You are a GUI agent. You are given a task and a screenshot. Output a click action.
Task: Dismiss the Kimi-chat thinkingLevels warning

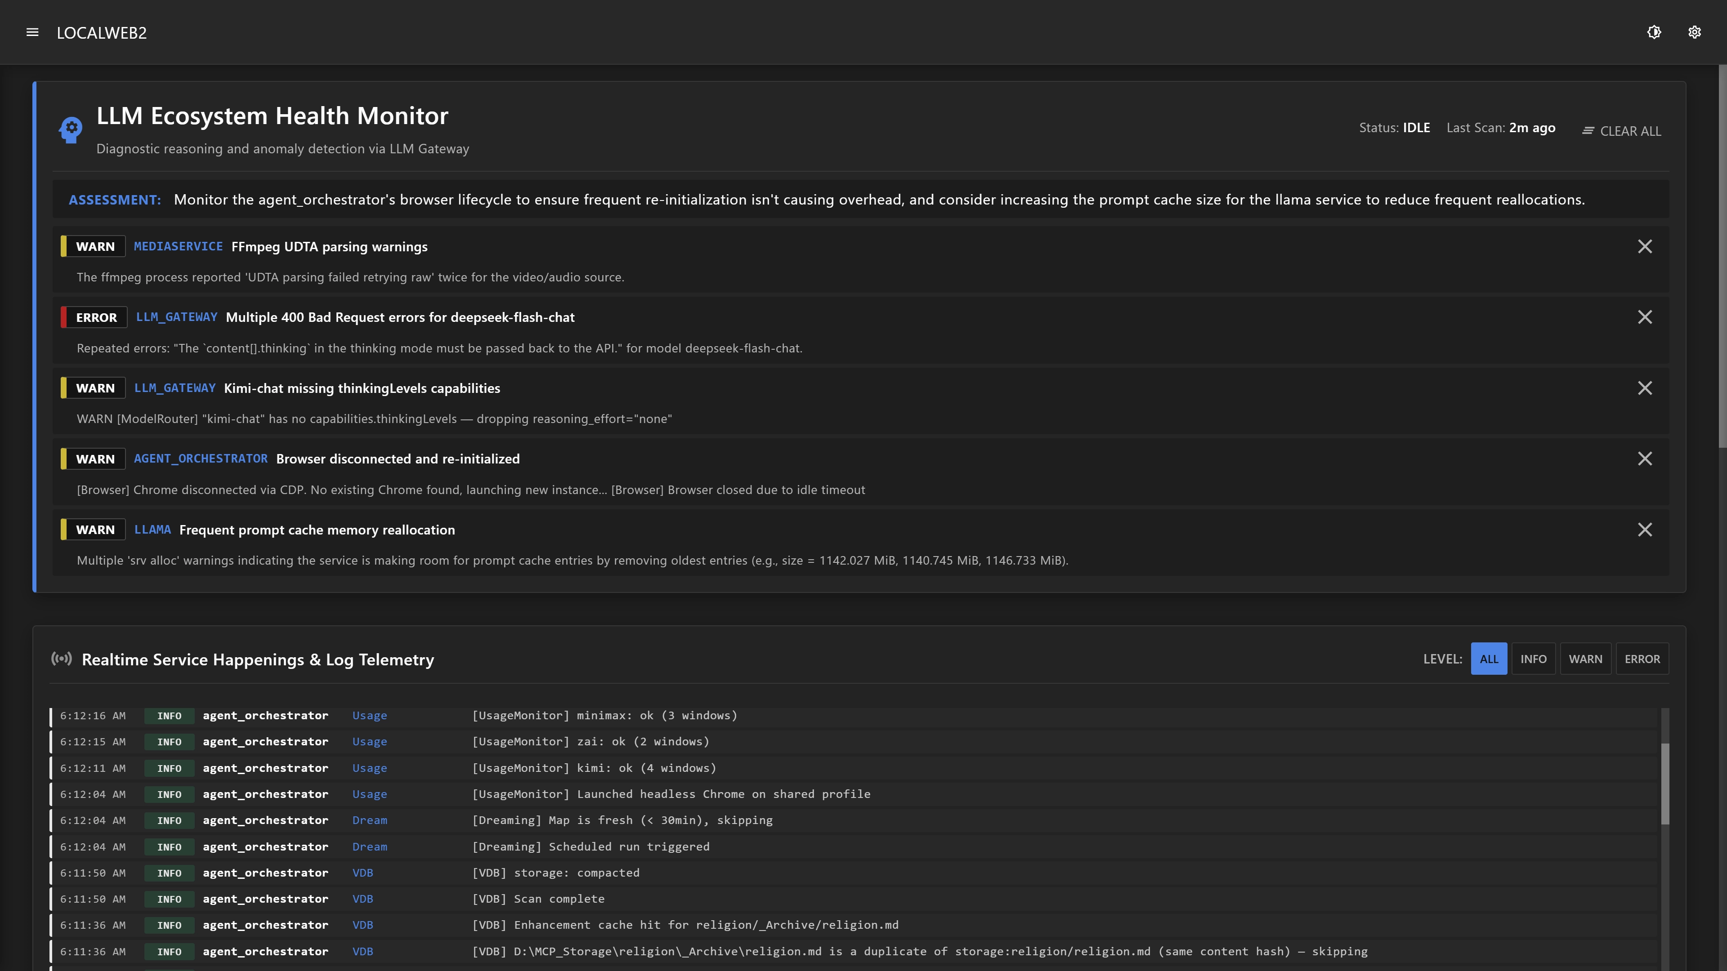[1645, 388]
